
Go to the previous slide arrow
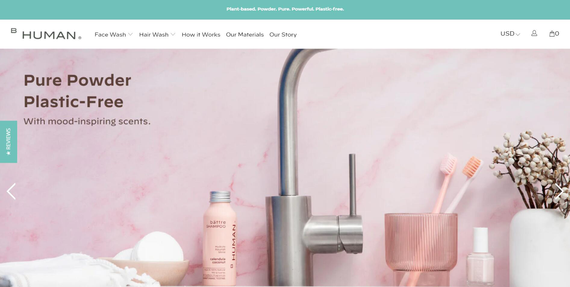[x=11, y=191]
